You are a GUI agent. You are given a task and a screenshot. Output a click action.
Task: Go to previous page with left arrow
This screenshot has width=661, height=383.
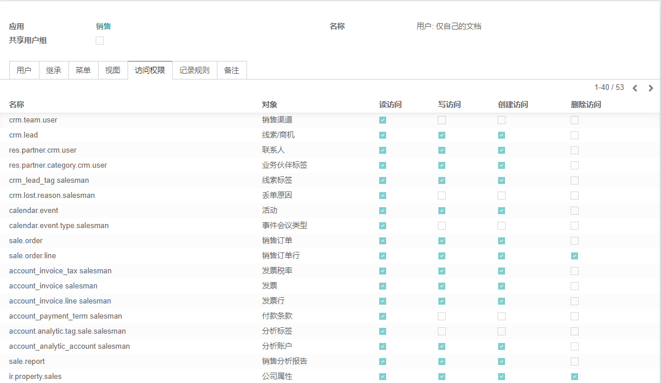click(x=635, y=88)
